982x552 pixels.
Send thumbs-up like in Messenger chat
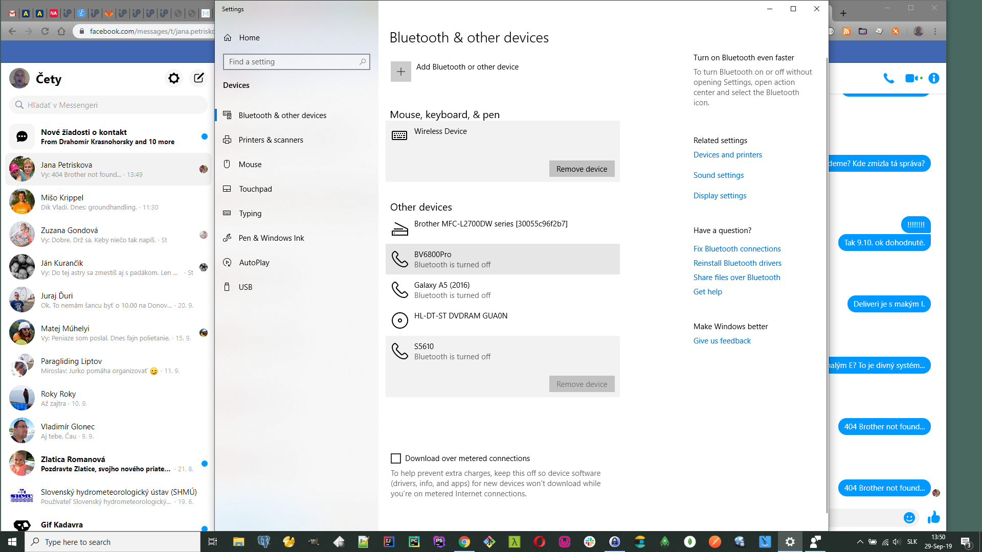[934, 517]
